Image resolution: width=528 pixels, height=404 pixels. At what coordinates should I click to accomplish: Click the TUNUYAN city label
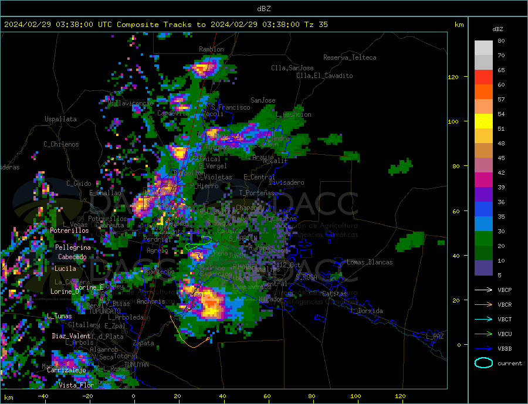(136, 365)
